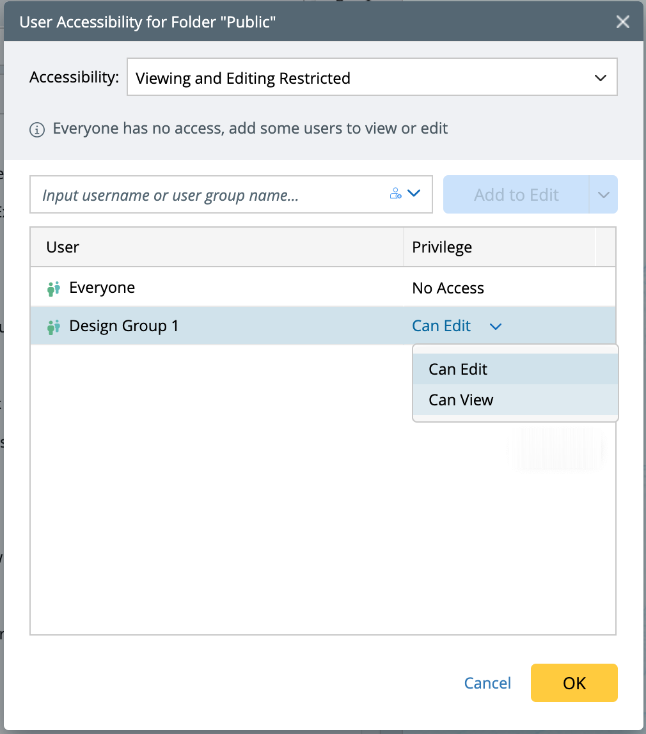The width and height of the screenshot is (646, 734).
Task: Select the Design Group 1 row name
Action: (x=124, y=326)
